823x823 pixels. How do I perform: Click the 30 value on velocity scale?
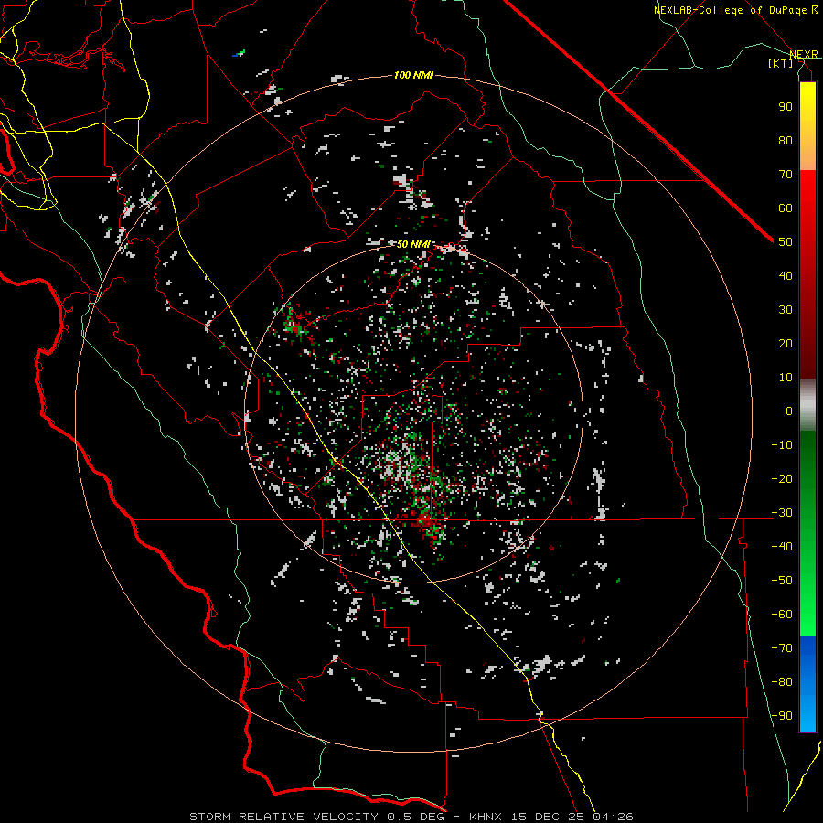click(x=786, y=310)
